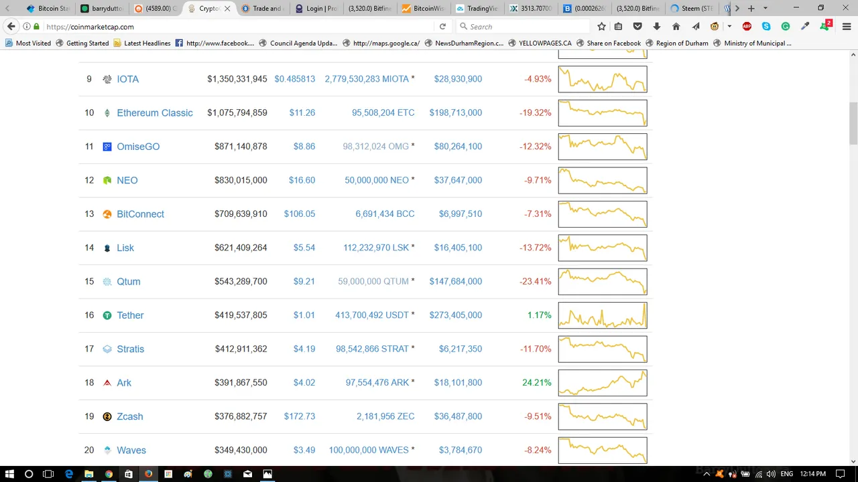This screenshot has height=482, width=858.
Task: Reload the page with the refresh icon
Action: coord(442,27)
